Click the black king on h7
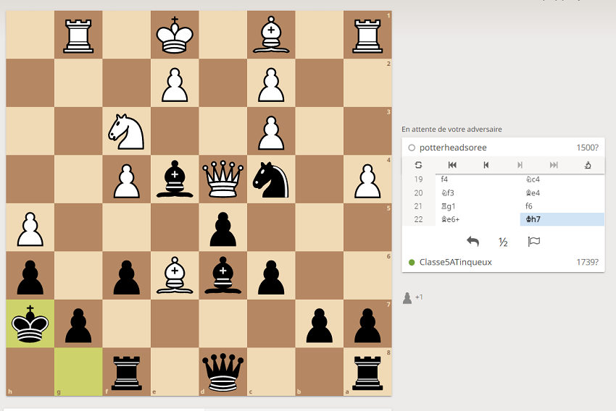 point(30,323)
